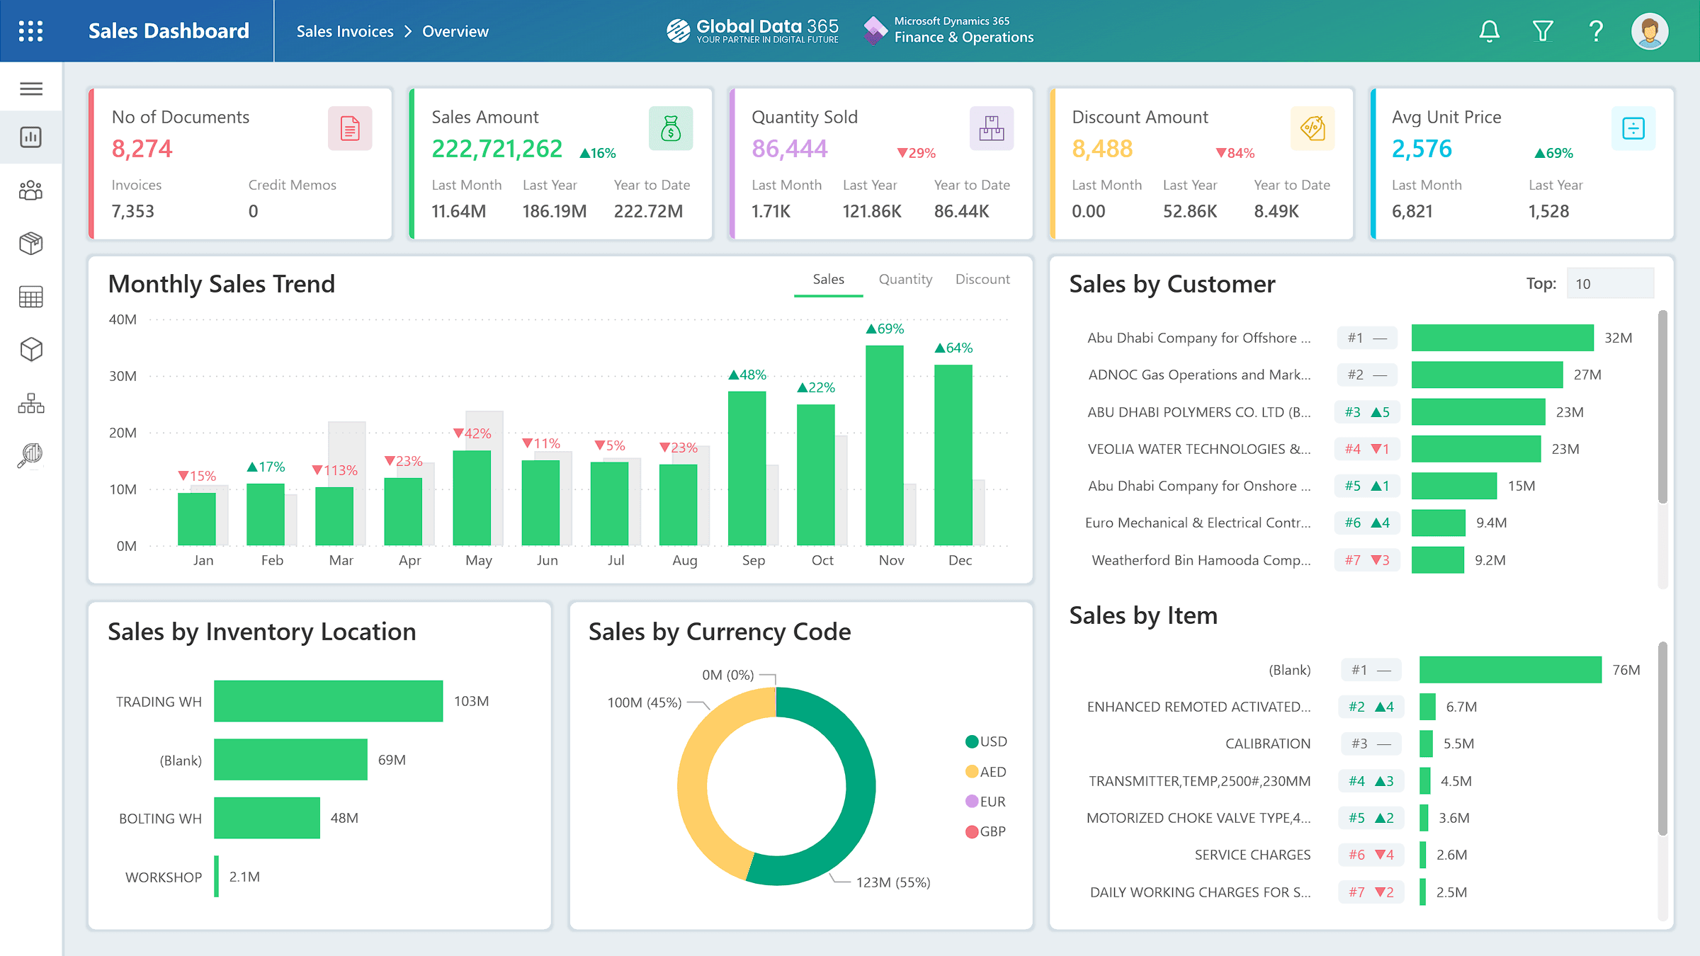Open help question mark icon
The image size is (1700, 956).
point(1596,31)
